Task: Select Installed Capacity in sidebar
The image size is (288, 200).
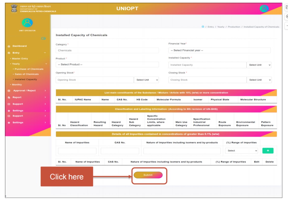Action: pyautogui.click(x=26, y=79)
